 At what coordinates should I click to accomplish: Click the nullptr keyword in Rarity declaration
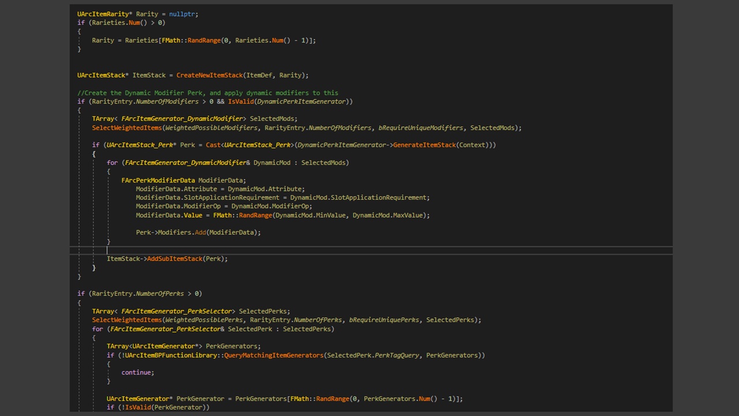pos(183,14)
